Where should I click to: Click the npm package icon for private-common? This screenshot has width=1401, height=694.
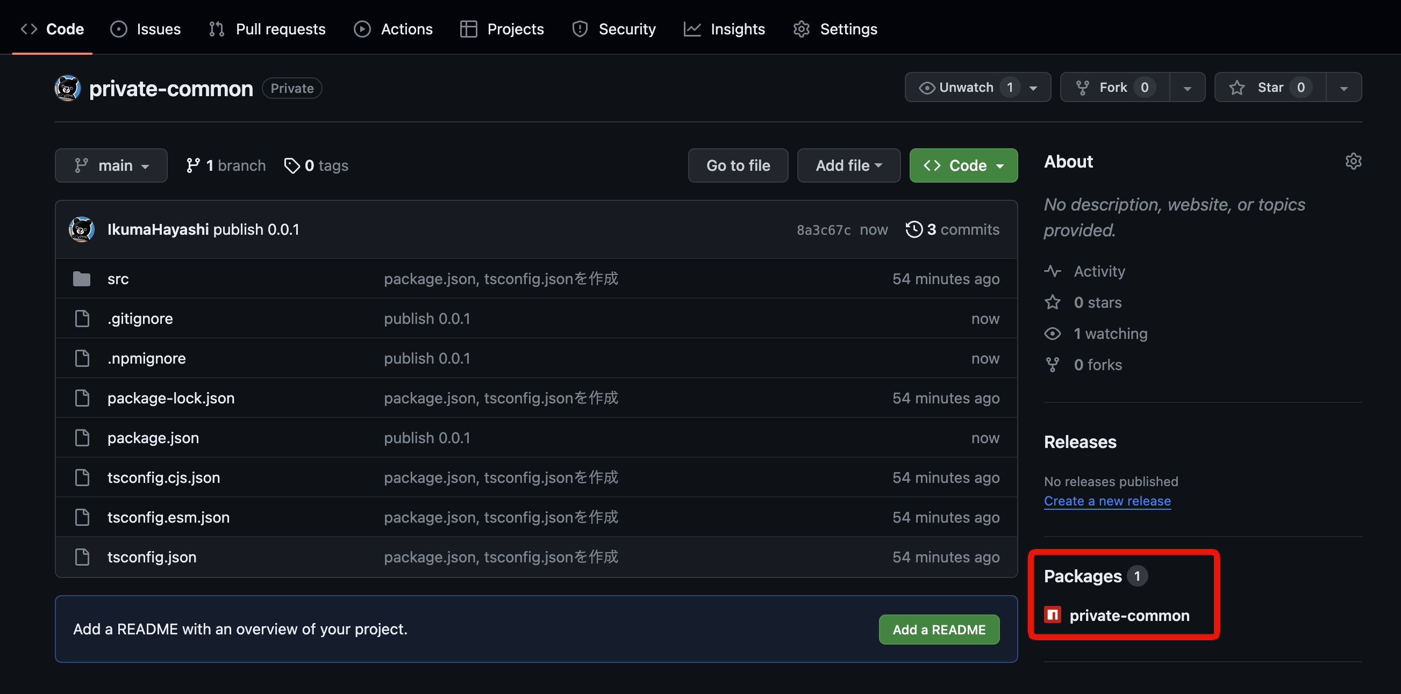point(1053,615)
